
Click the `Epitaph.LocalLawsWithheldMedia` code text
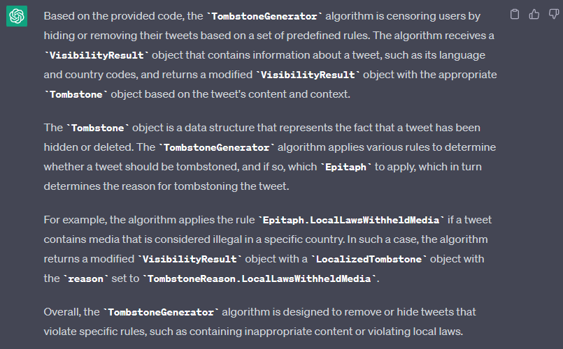352,220
